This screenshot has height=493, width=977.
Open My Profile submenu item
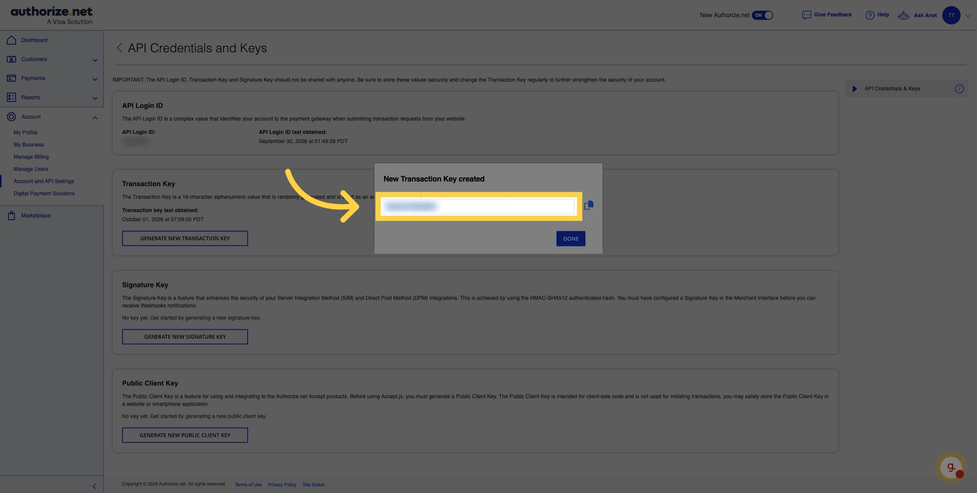coord(26,132)
